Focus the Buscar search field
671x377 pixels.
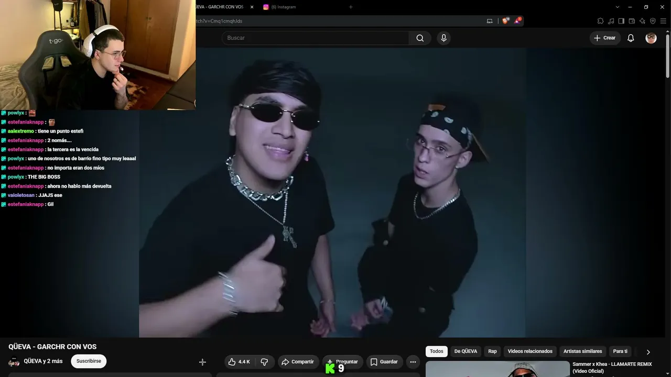(x=315, y=38)
